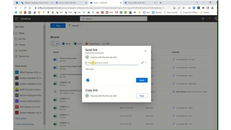Image resolution: width=231 pixels, height=130 pixels.
Task: Open Shared in the sidebar
Action: click(22, 45)
